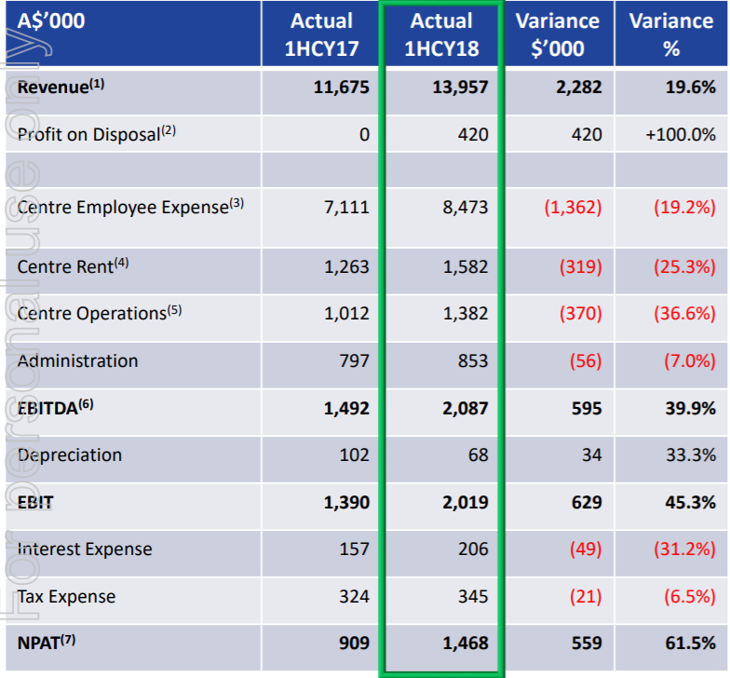Click NPAT variance 559
Screen dimensions: 730x678
pyautogui.click(x=587, y=643)
